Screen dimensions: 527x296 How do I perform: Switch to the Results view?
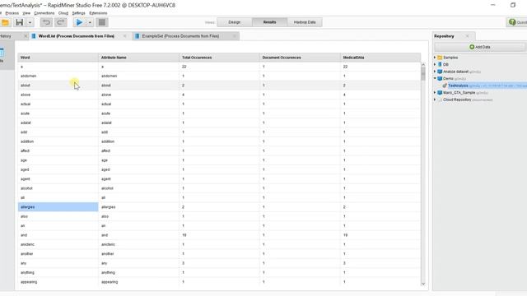269,22
